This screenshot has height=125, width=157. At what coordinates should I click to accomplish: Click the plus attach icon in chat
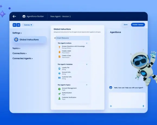pyautogui.click(x=111, y=106)
